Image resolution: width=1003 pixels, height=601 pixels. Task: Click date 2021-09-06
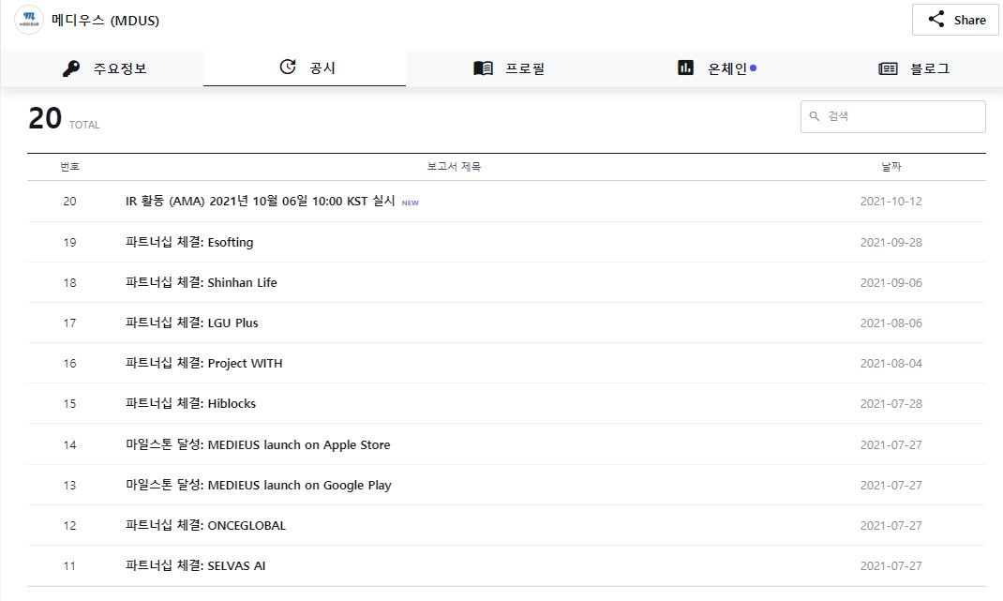(x=891, y=282)
